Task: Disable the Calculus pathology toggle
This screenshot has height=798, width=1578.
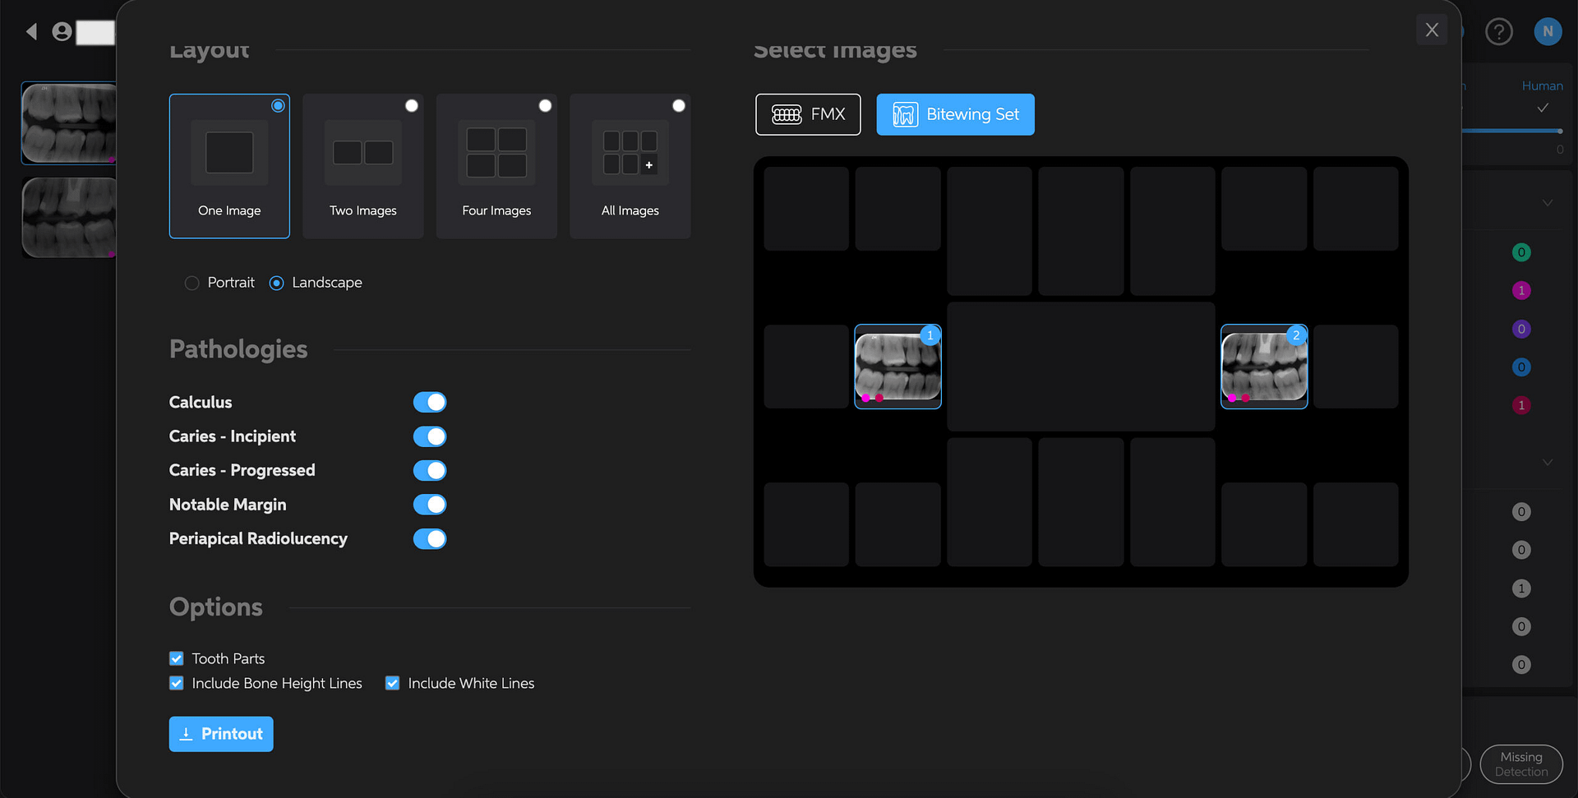Action: (x=430, y=402)
